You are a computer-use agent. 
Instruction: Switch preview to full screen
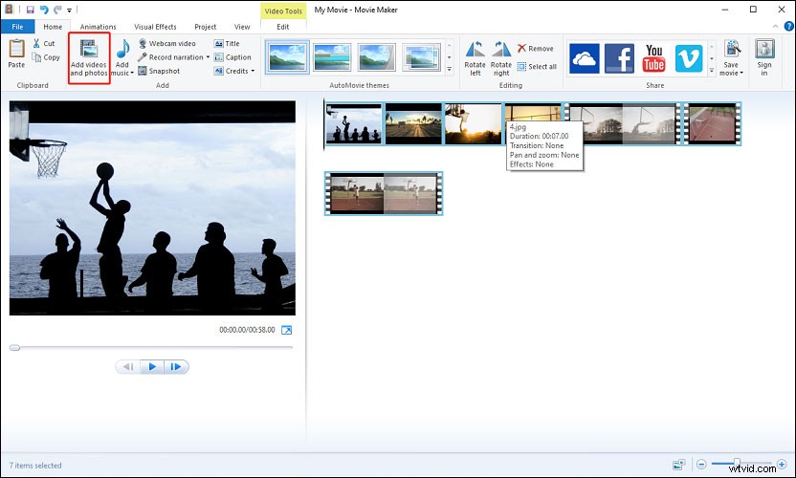(x=286, y=330)
